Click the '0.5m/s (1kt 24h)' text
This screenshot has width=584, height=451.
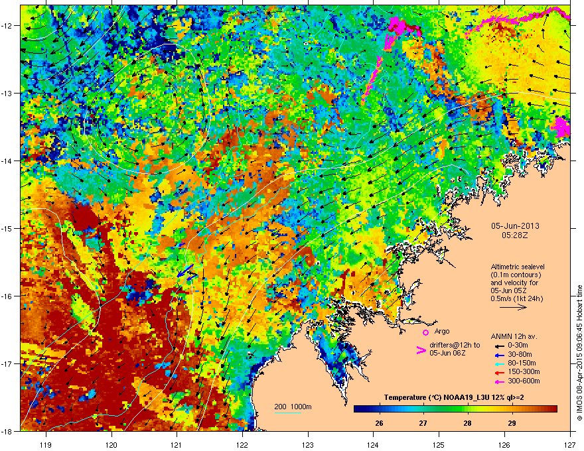click(516, 299)
